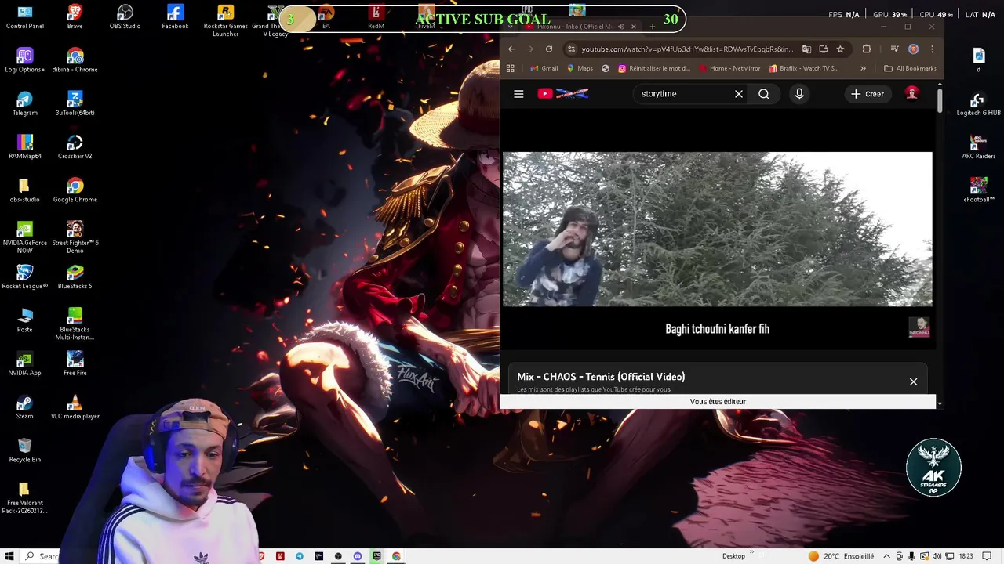Open the Recycle Bin
1004x564 pixels.
point(24,450)
